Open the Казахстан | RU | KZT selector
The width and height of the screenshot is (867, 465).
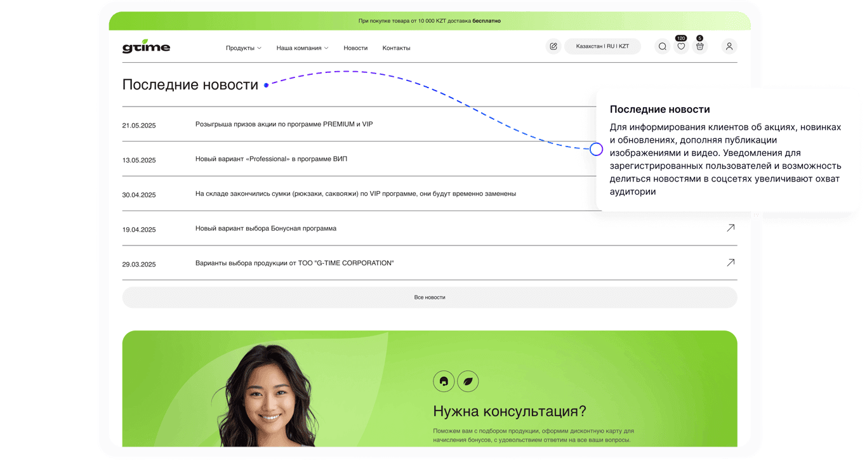pos(602,46)
